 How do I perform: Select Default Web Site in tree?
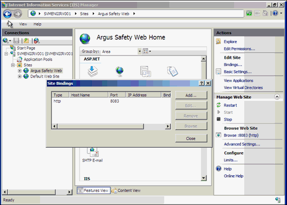[45, 76]
